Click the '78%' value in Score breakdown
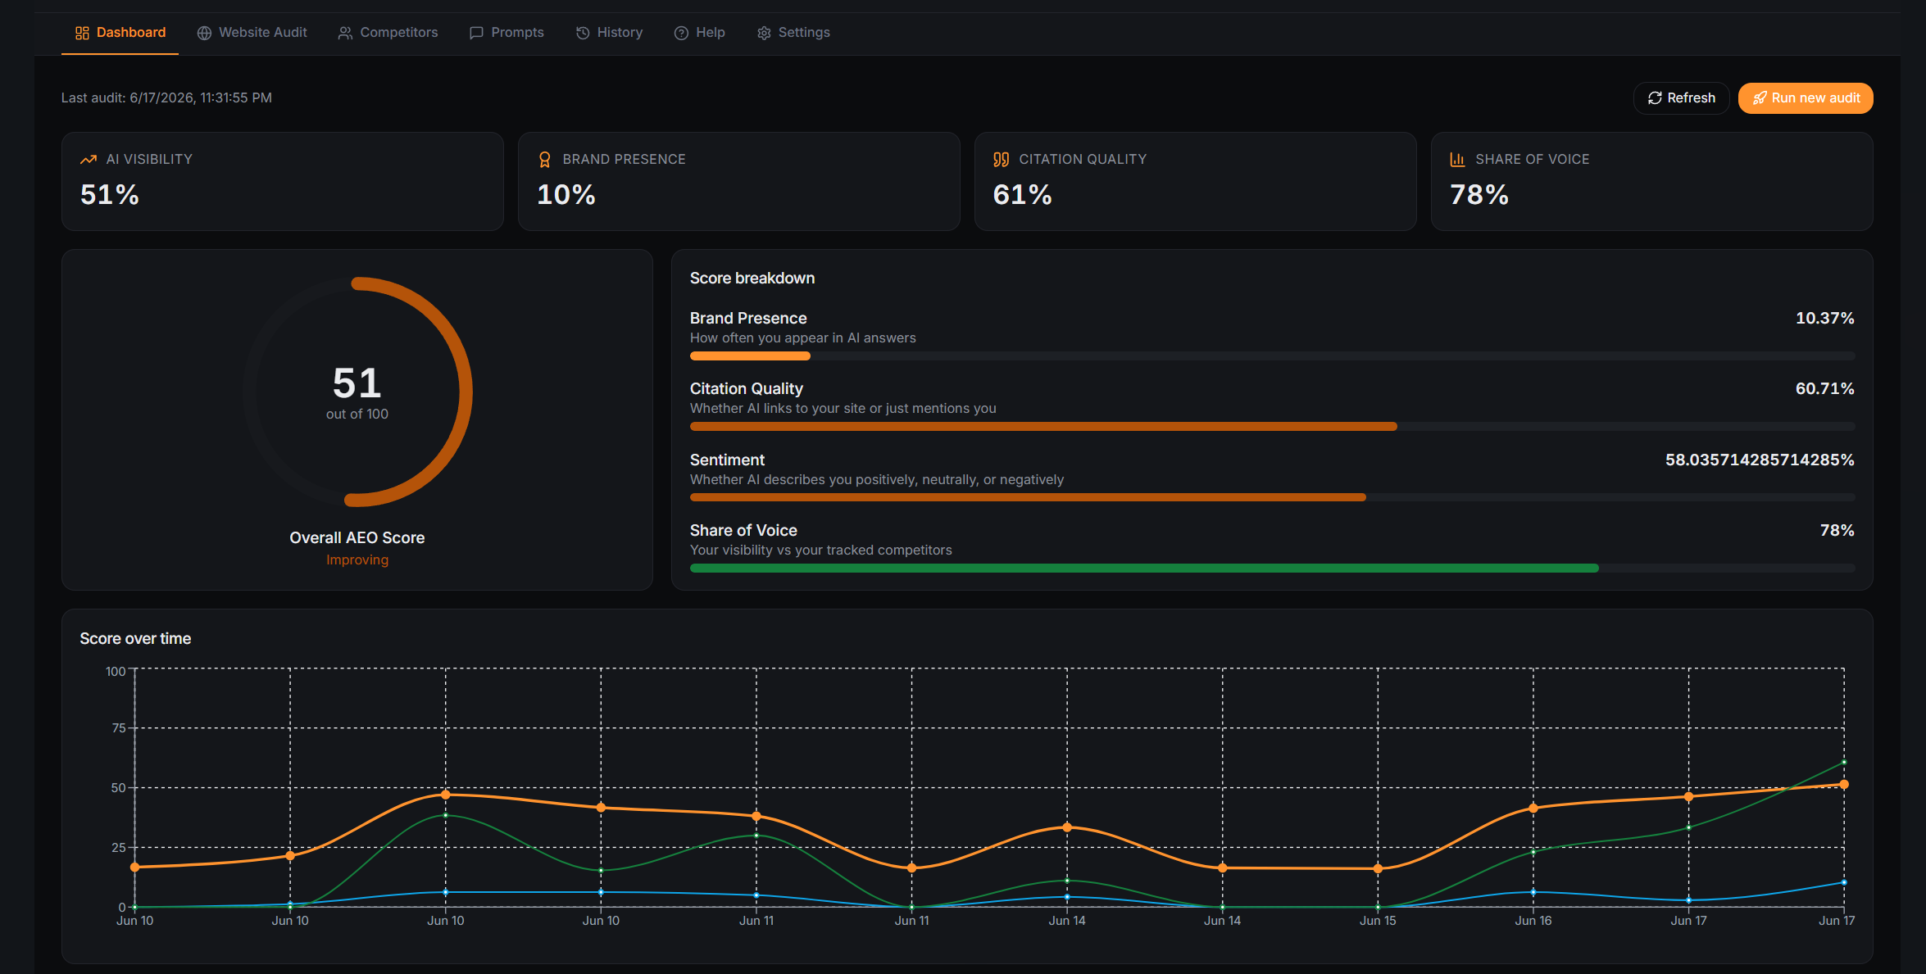 [1837, 531]
